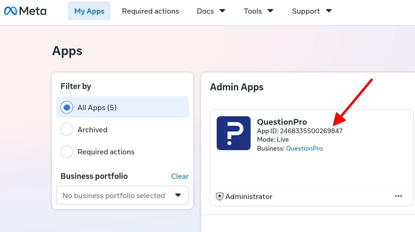Click the Meta wordmark text
Viewport: 415px width, 232px height.
(x=33, y=11)
